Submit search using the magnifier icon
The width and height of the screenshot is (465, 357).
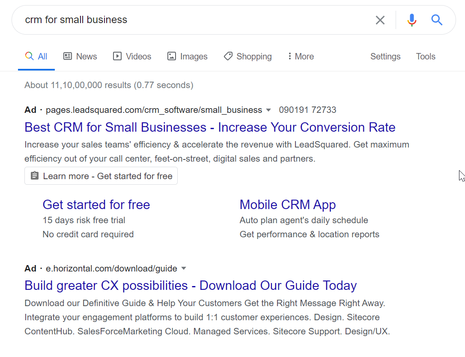(437, 20)
